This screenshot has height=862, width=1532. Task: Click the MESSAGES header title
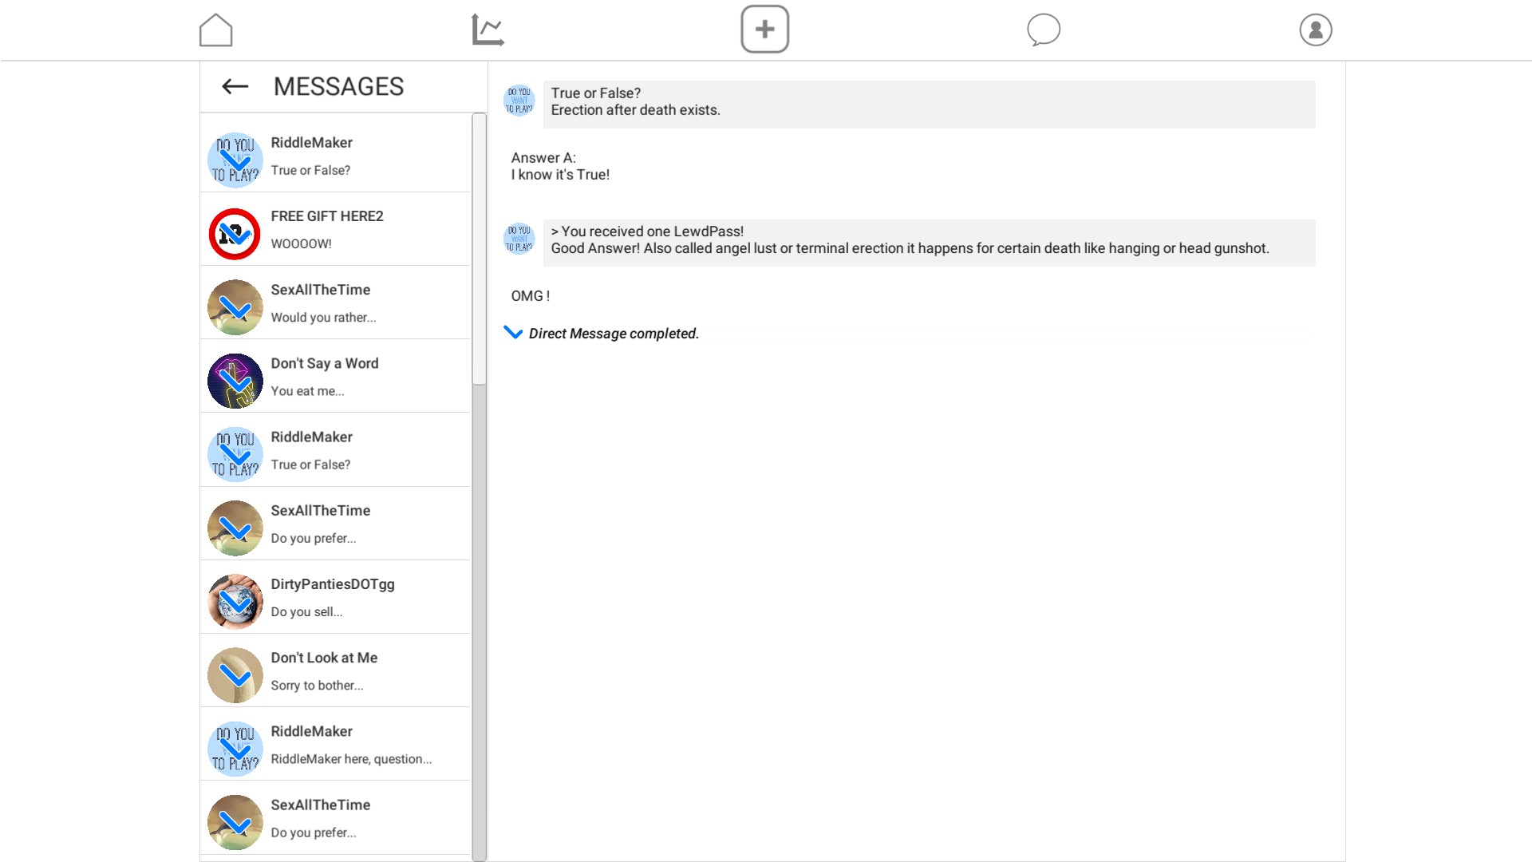pyautogui.click(x=338, y=86)
